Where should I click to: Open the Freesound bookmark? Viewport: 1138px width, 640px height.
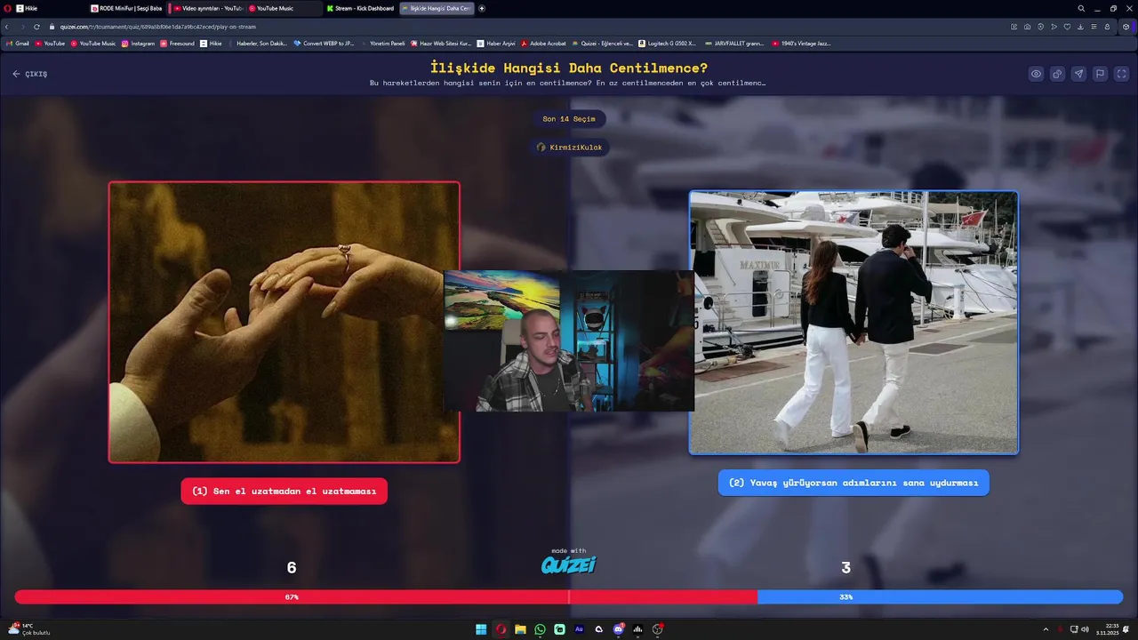tap(177, 44)
